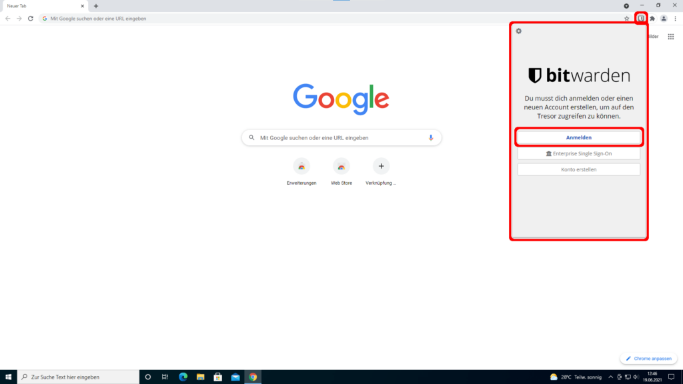
Task: Open the Mail app from the taskbar
Action: coord(235,377)
